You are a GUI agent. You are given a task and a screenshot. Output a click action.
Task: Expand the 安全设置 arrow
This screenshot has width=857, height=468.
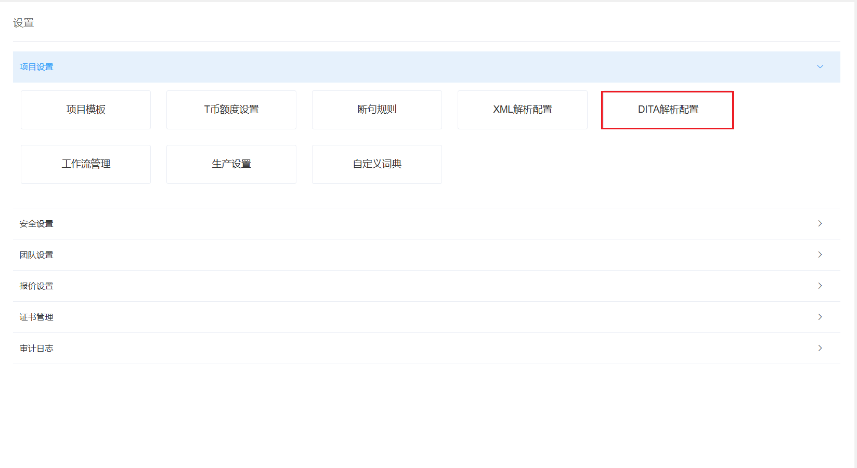820,223
